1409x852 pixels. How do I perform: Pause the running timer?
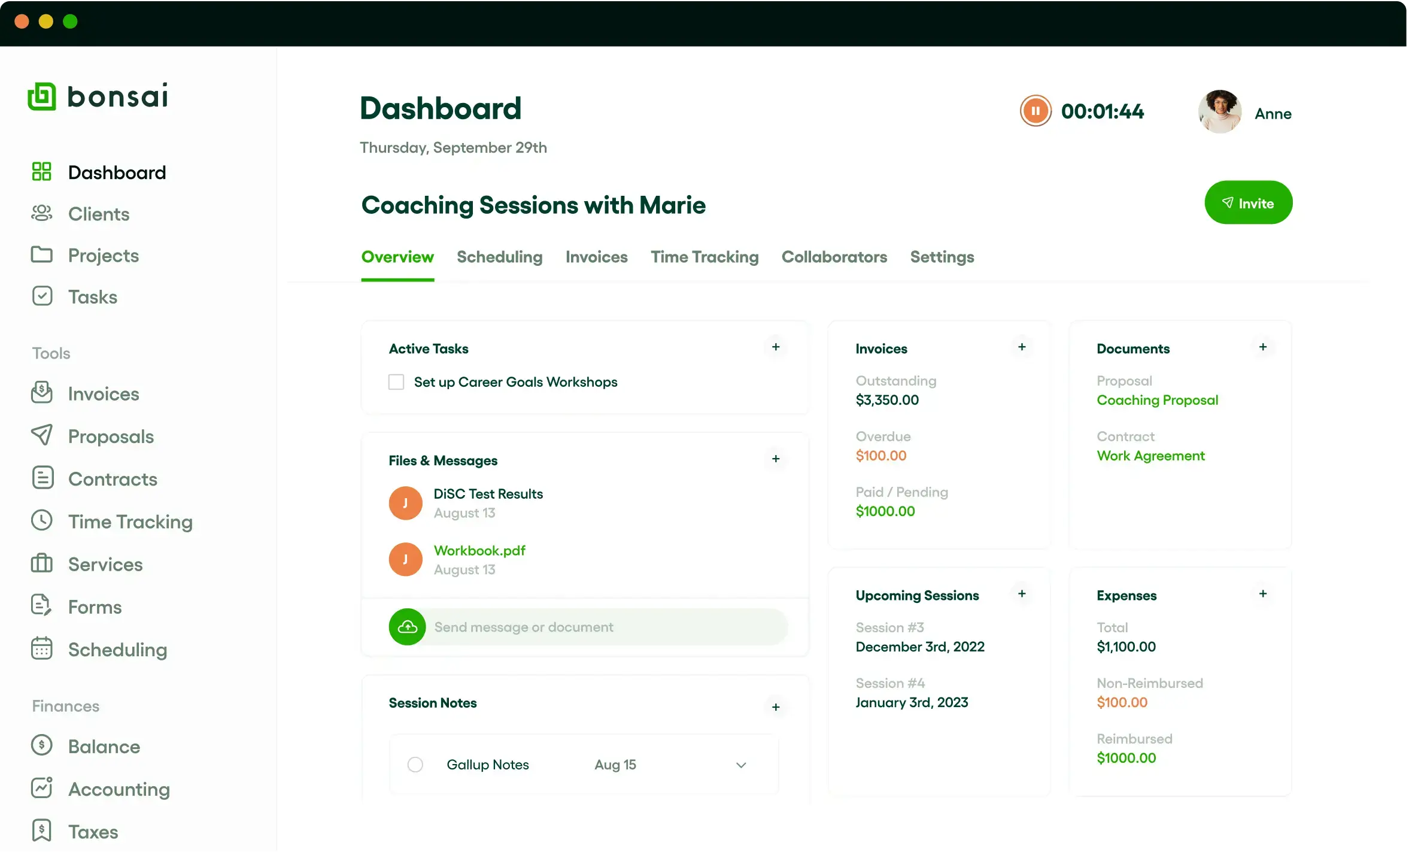(1035, 111)
